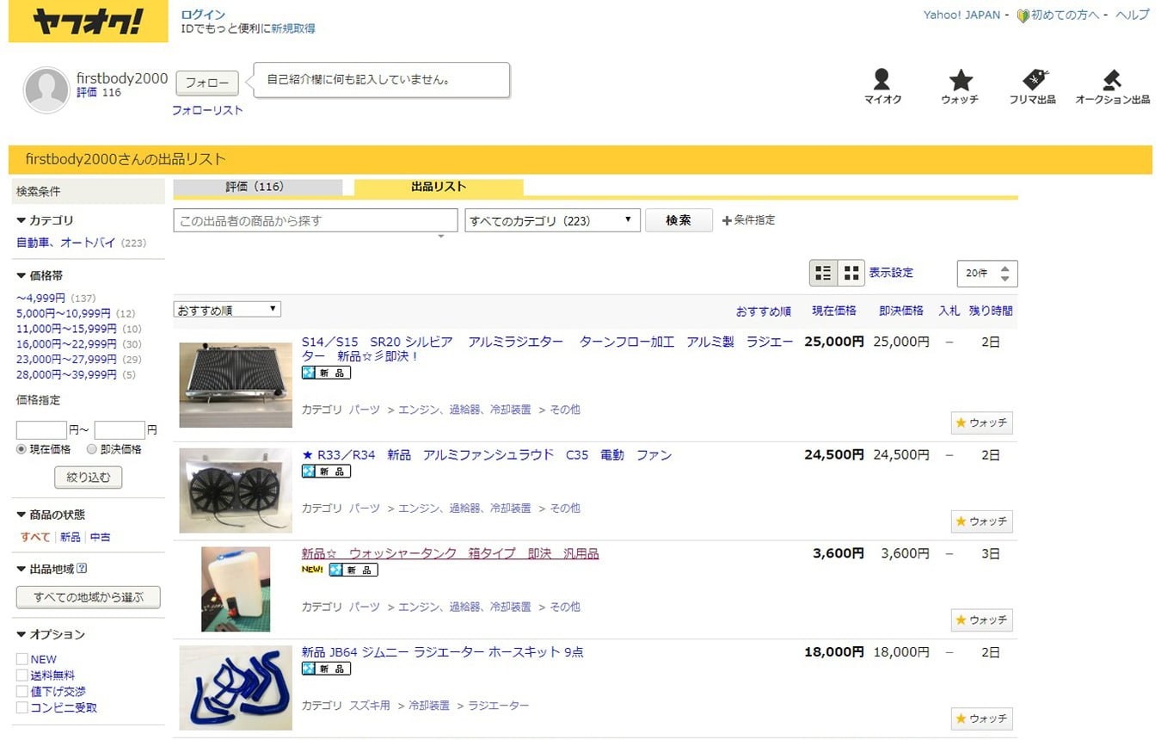Open the おすすめ順 sort dropdown
This screenshot has height=740, width=1161.
point(227,310)
